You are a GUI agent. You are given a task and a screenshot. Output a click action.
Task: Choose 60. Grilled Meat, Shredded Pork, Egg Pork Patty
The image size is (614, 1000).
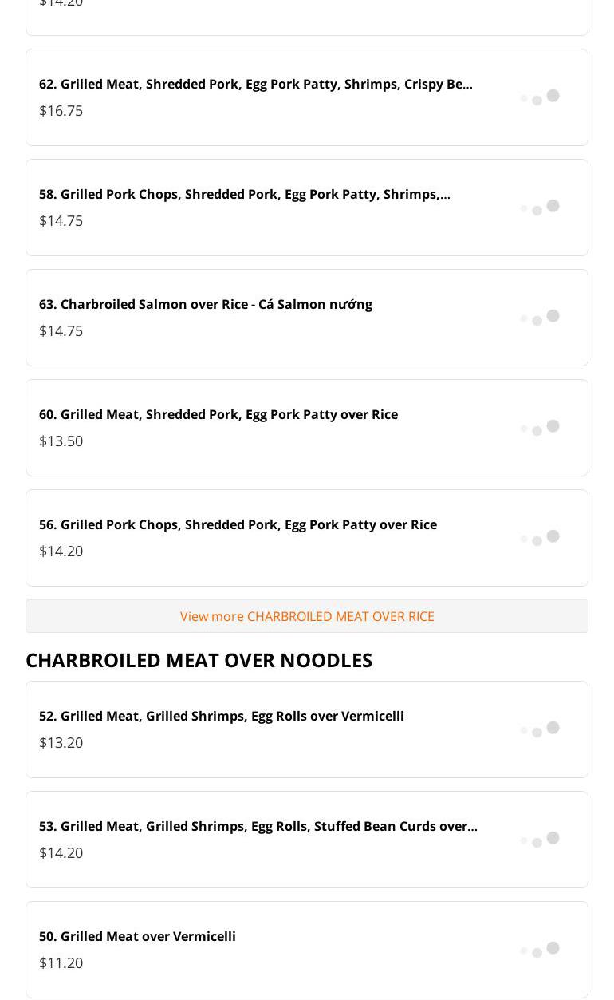[218, 414]
